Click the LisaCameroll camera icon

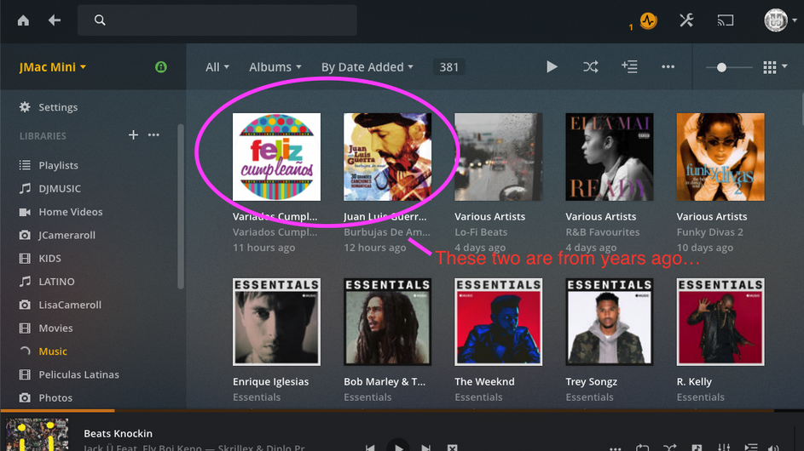(x=25, y=305)
